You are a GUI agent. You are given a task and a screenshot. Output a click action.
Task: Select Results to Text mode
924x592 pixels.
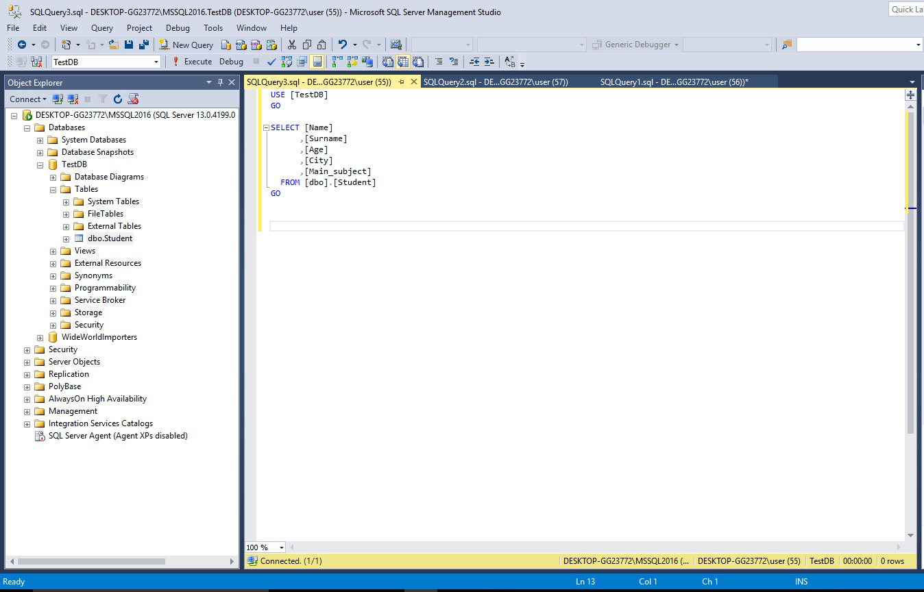coord(388,62)
